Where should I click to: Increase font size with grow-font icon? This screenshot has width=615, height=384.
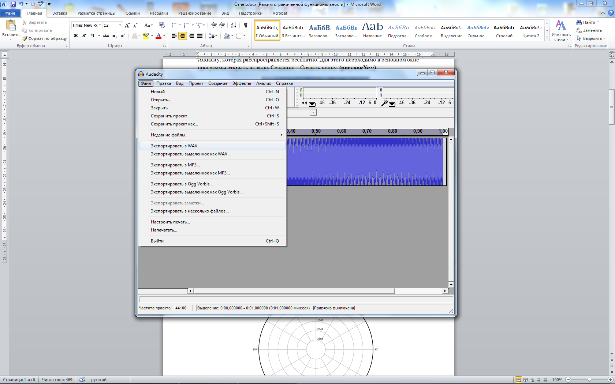[x=127, y=25]
